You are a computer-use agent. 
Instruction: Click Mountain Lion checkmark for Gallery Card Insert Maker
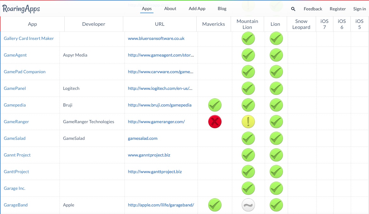click(x=248, y=38)
